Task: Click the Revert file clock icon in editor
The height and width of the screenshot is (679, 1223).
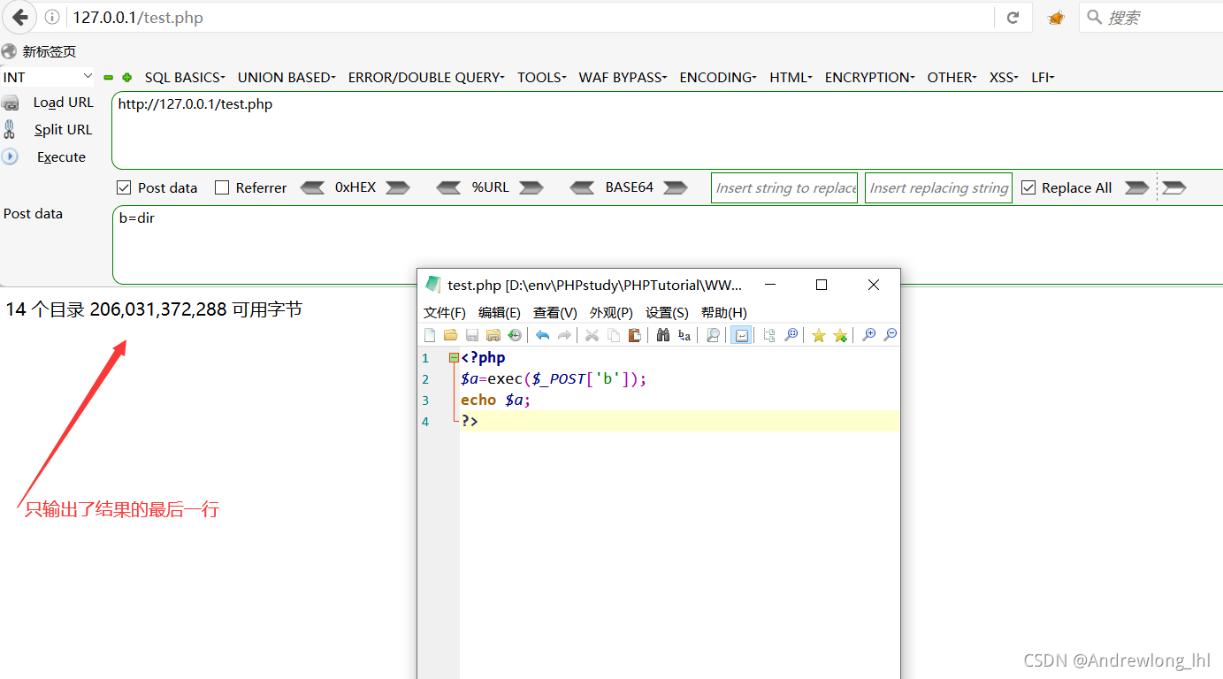Action: pyautogui.click(x=515, y=335)
